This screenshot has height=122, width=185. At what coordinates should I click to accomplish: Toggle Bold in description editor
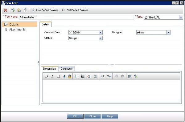(47, 76)
